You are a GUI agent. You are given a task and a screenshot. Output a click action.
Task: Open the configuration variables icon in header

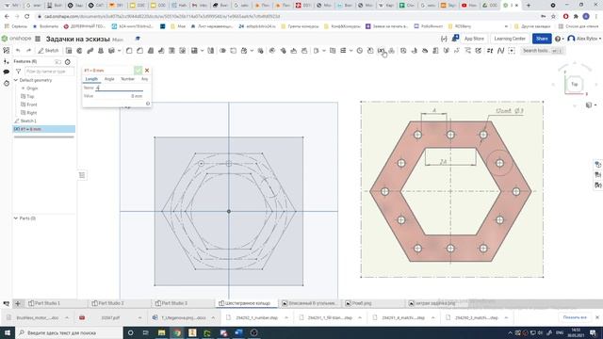(x=444, y=39)
